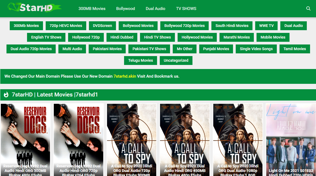Browse the Pakistani Movies category

pyautogui.click(x=107, y=49)
